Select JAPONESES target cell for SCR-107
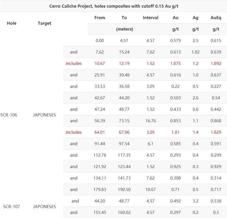This screenshot has height=218, width=227. 44,207
